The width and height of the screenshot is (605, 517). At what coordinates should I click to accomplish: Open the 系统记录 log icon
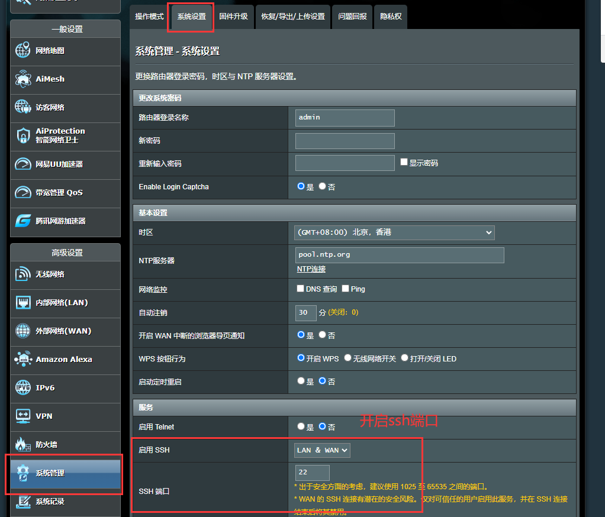coord(22,501)
